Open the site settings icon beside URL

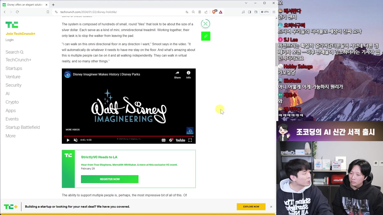pyautogui.click(x=56, y=12)
